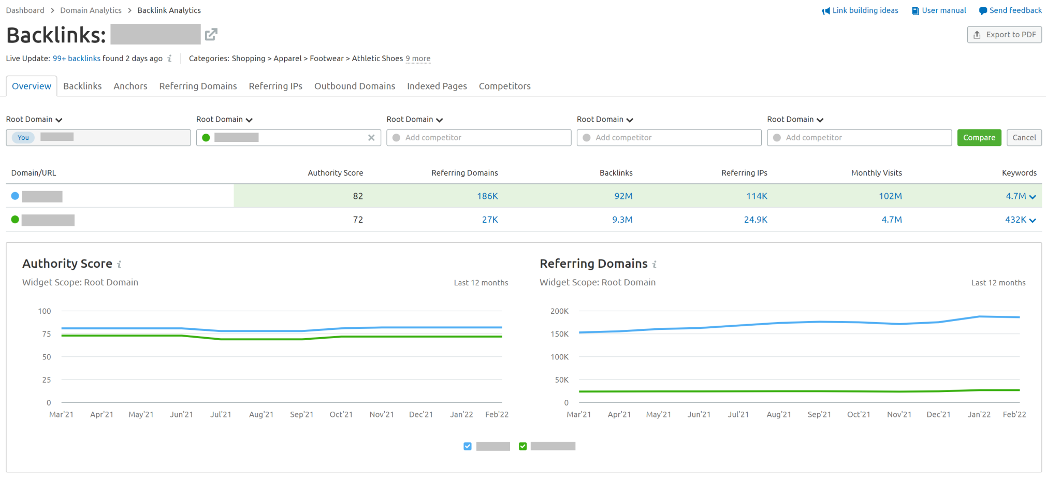
Task: Click the third Add competitor input field
Action: [x=860, y=138]
